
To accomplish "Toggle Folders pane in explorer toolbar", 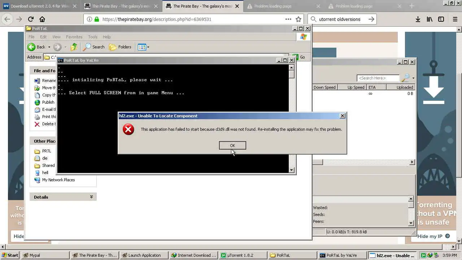I will point(121,47).
